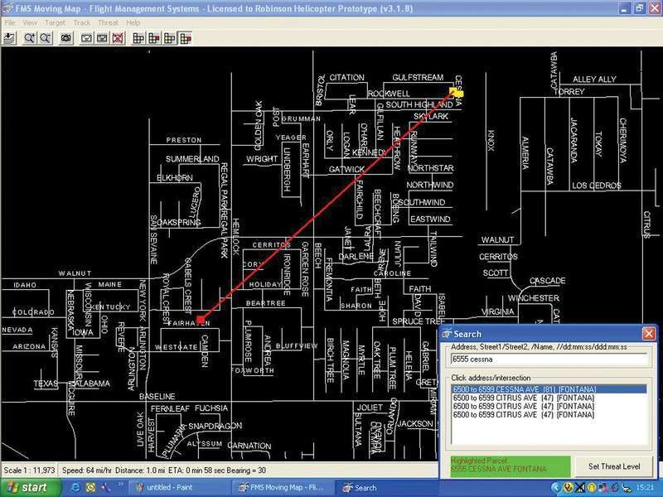This screenshot has width=663, height=497.
Task: Click the red position marker near Fairhaven
Action: (x=200, y=320)
